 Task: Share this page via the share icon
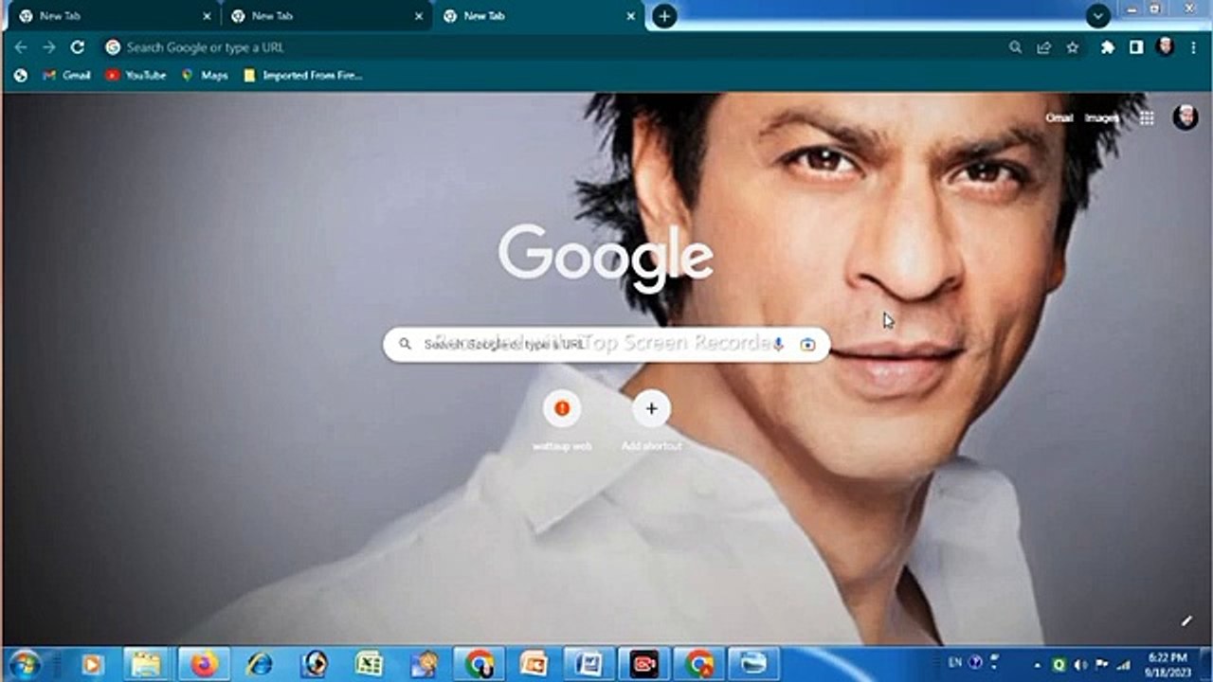click(1043, 47)
